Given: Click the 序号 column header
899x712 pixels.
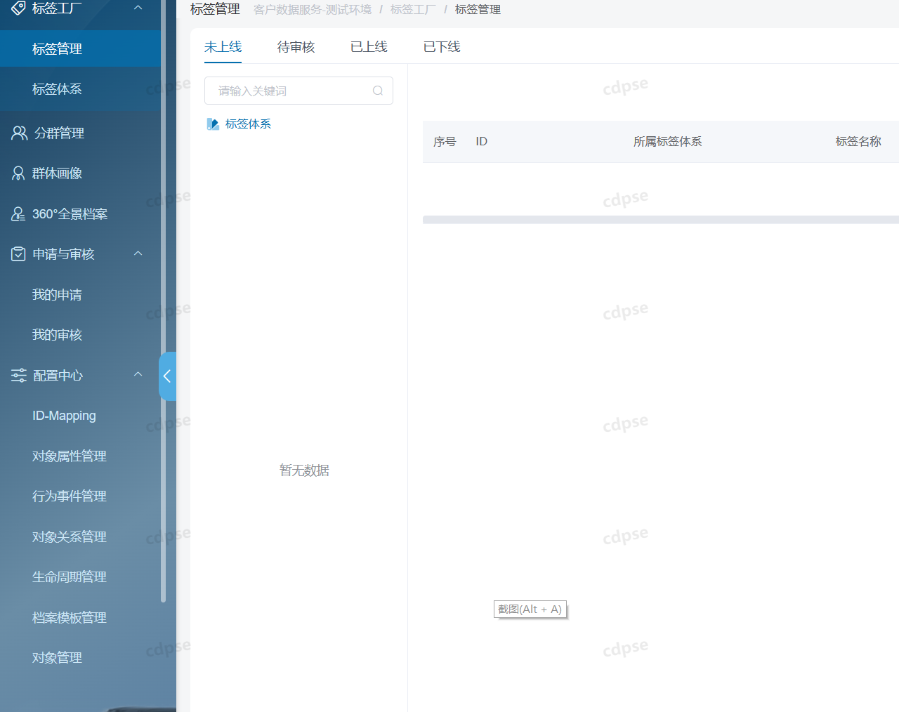Looking at the screenshot, I should tap(445, 142).
